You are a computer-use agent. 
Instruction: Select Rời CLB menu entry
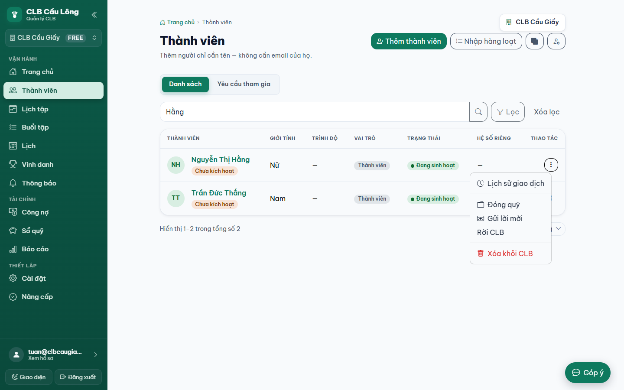510,232
